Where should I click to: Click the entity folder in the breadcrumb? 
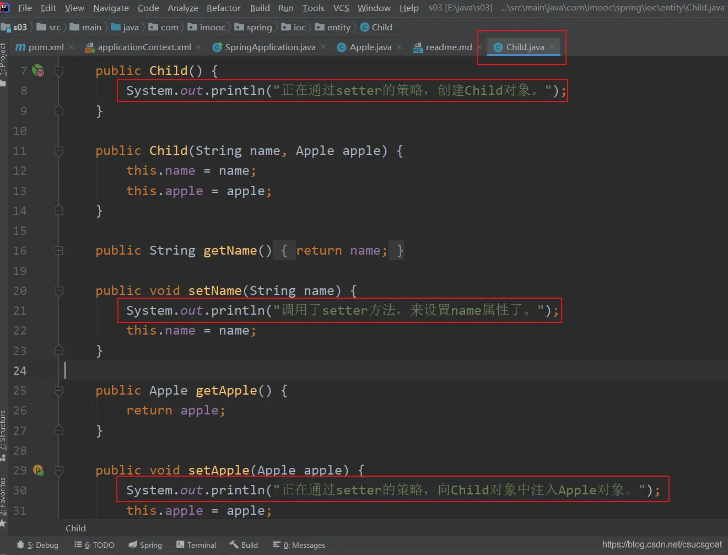click(338, 27)
